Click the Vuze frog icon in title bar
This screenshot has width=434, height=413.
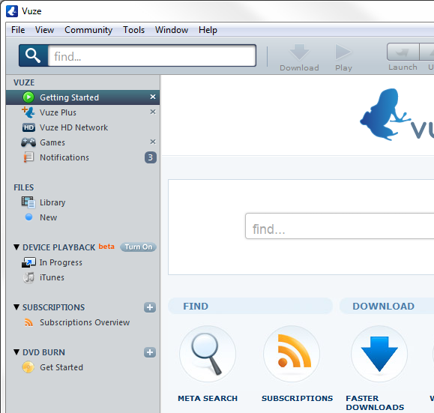[x=12, y=11]
